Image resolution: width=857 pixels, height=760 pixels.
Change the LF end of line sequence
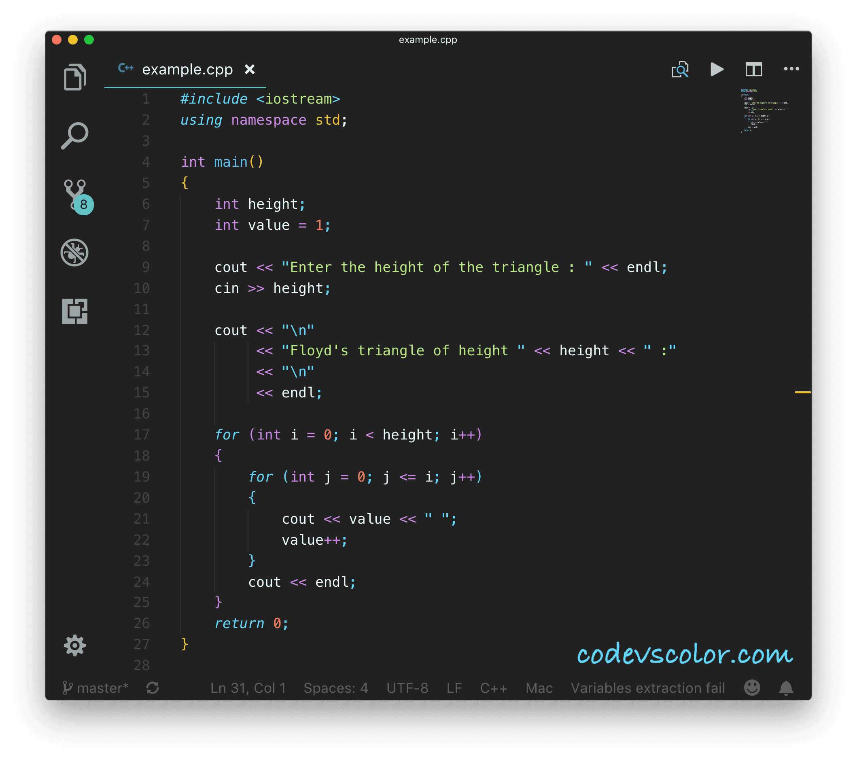point(454,688)
